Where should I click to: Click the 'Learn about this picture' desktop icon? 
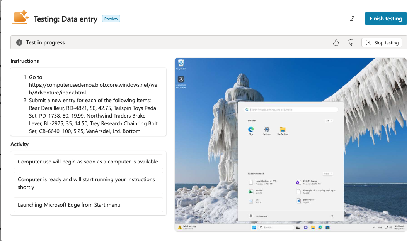[x=181, y=81]
